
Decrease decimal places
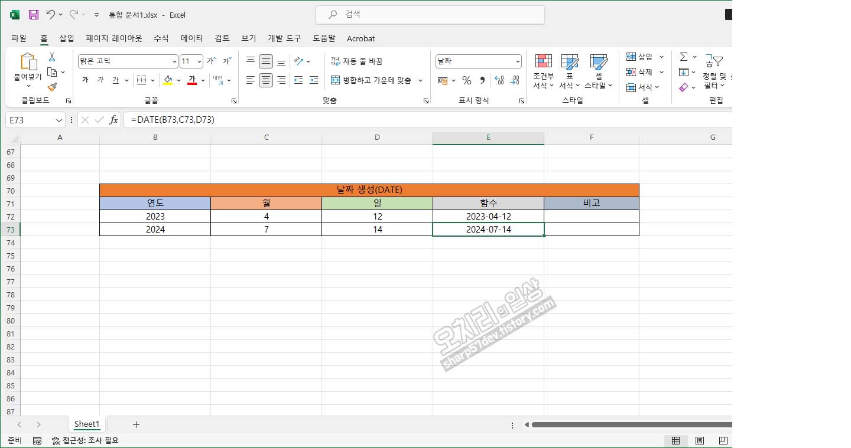click(x=515, y=80)
